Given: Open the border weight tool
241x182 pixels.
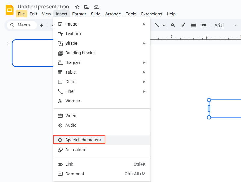Looking at the screenshot, I should 194,25.
